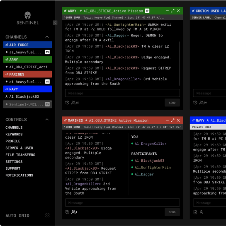Click the ARMY panel topic bar

click(122, 17)
